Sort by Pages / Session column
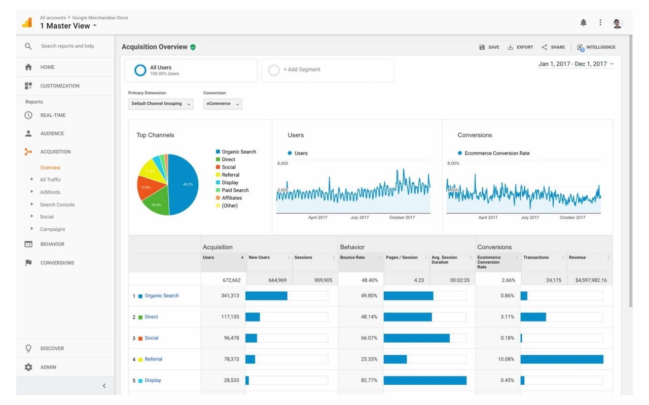The width and height of the screenshot is (649, 405). click(407, 257)
